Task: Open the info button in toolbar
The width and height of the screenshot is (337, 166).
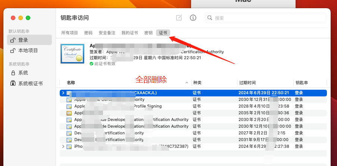Action: coord(193,17)
